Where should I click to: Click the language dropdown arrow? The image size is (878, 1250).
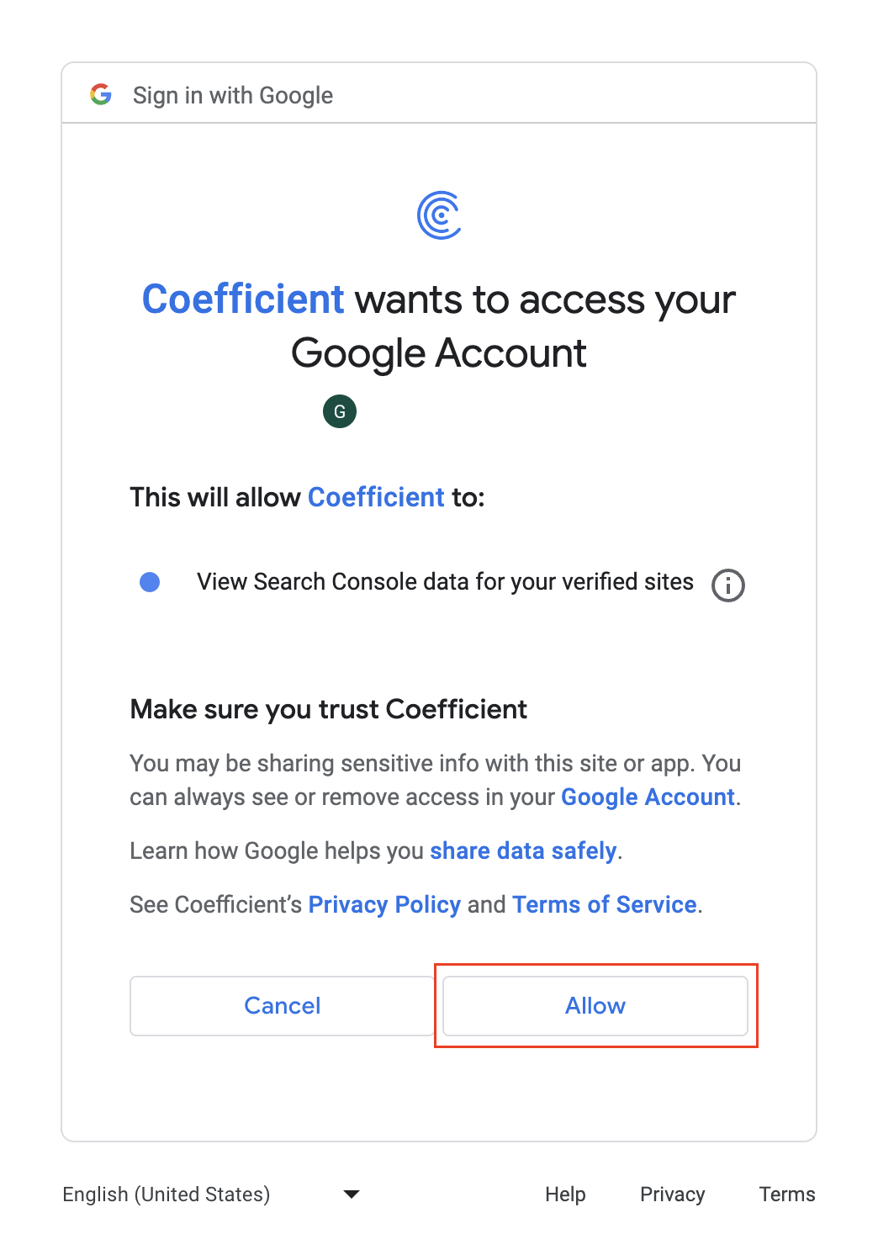[x=352, y=1194]
